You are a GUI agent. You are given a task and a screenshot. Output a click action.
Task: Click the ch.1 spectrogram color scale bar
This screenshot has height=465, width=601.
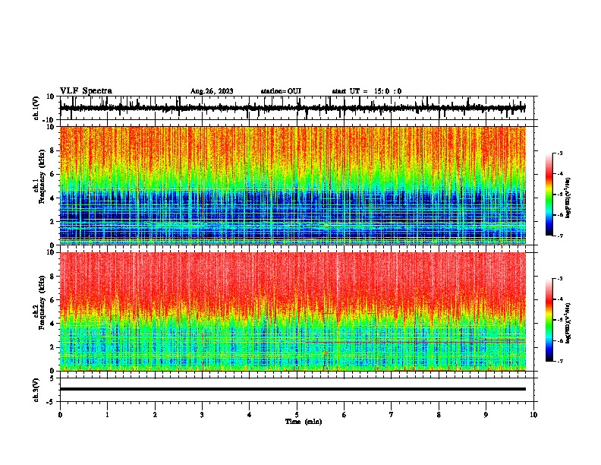point(549,195)
